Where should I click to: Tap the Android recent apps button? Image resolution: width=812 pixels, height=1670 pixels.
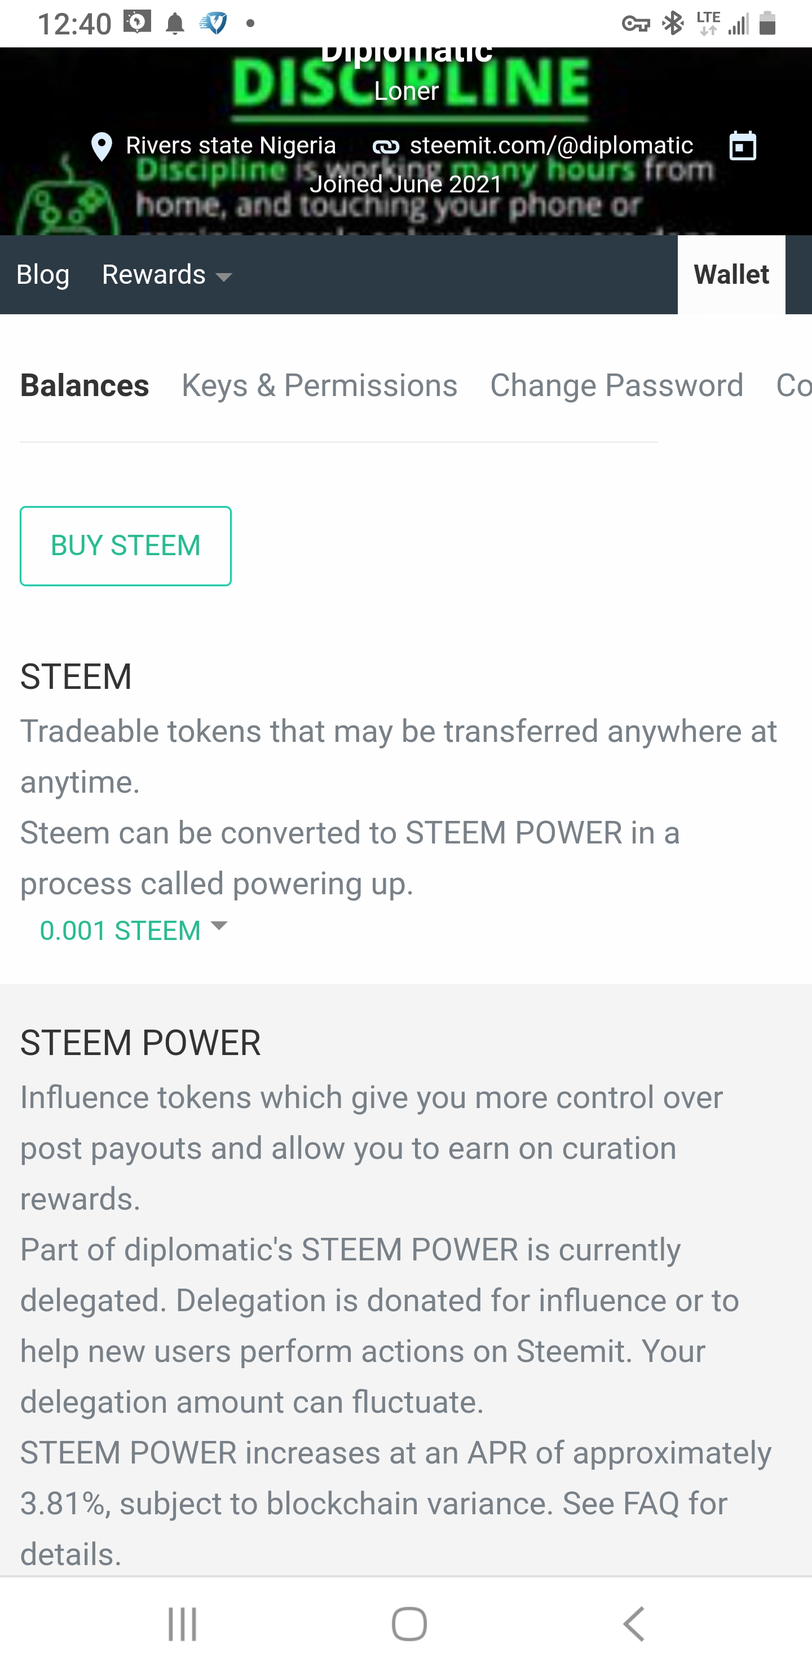(182, 1624)
